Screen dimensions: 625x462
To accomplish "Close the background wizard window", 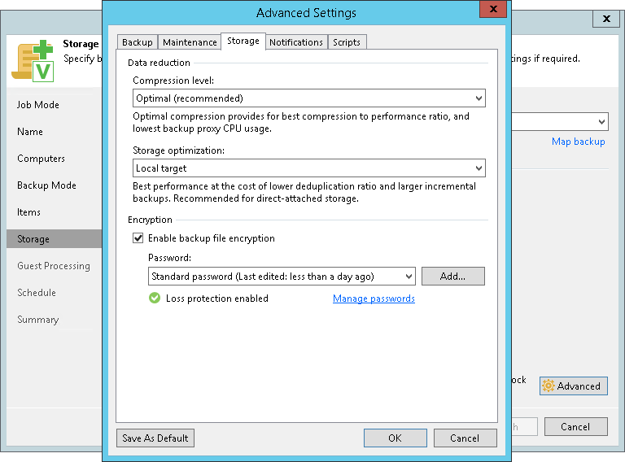I will pyautogui.click(x=606, y=18).
